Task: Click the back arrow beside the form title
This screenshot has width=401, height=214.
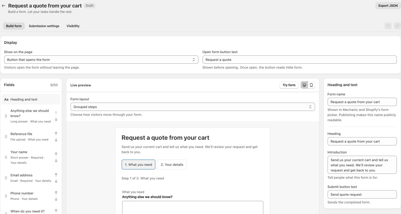Action: 4,6
